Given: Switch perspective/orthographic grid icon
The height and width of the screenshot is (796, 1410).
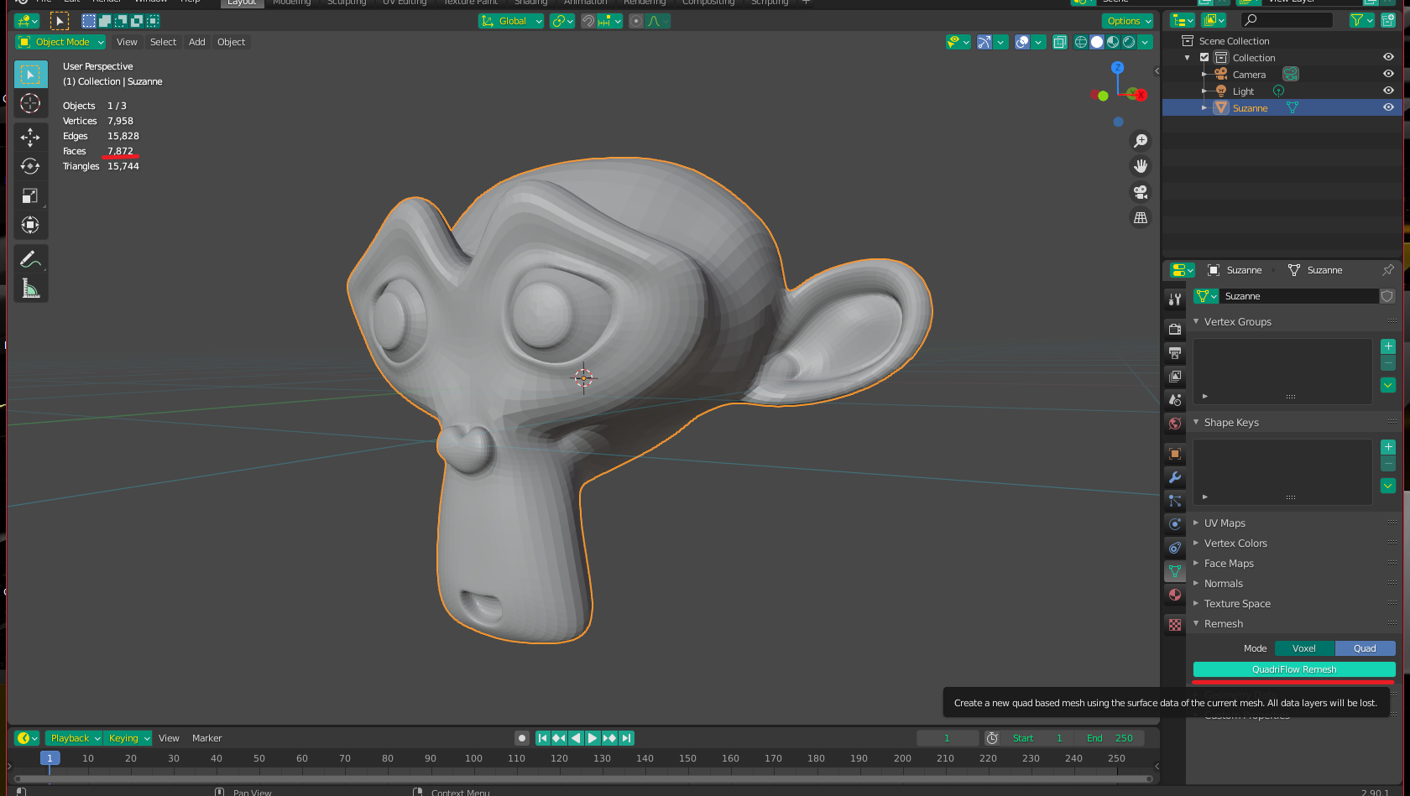Looking at the screenshot, I should 1141,217.
